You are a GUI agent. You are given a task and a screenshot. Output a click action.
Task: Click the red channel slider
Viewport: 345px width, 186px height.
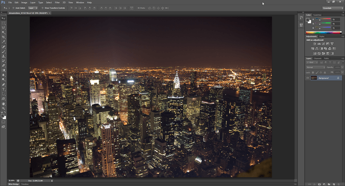click(323, 20)
